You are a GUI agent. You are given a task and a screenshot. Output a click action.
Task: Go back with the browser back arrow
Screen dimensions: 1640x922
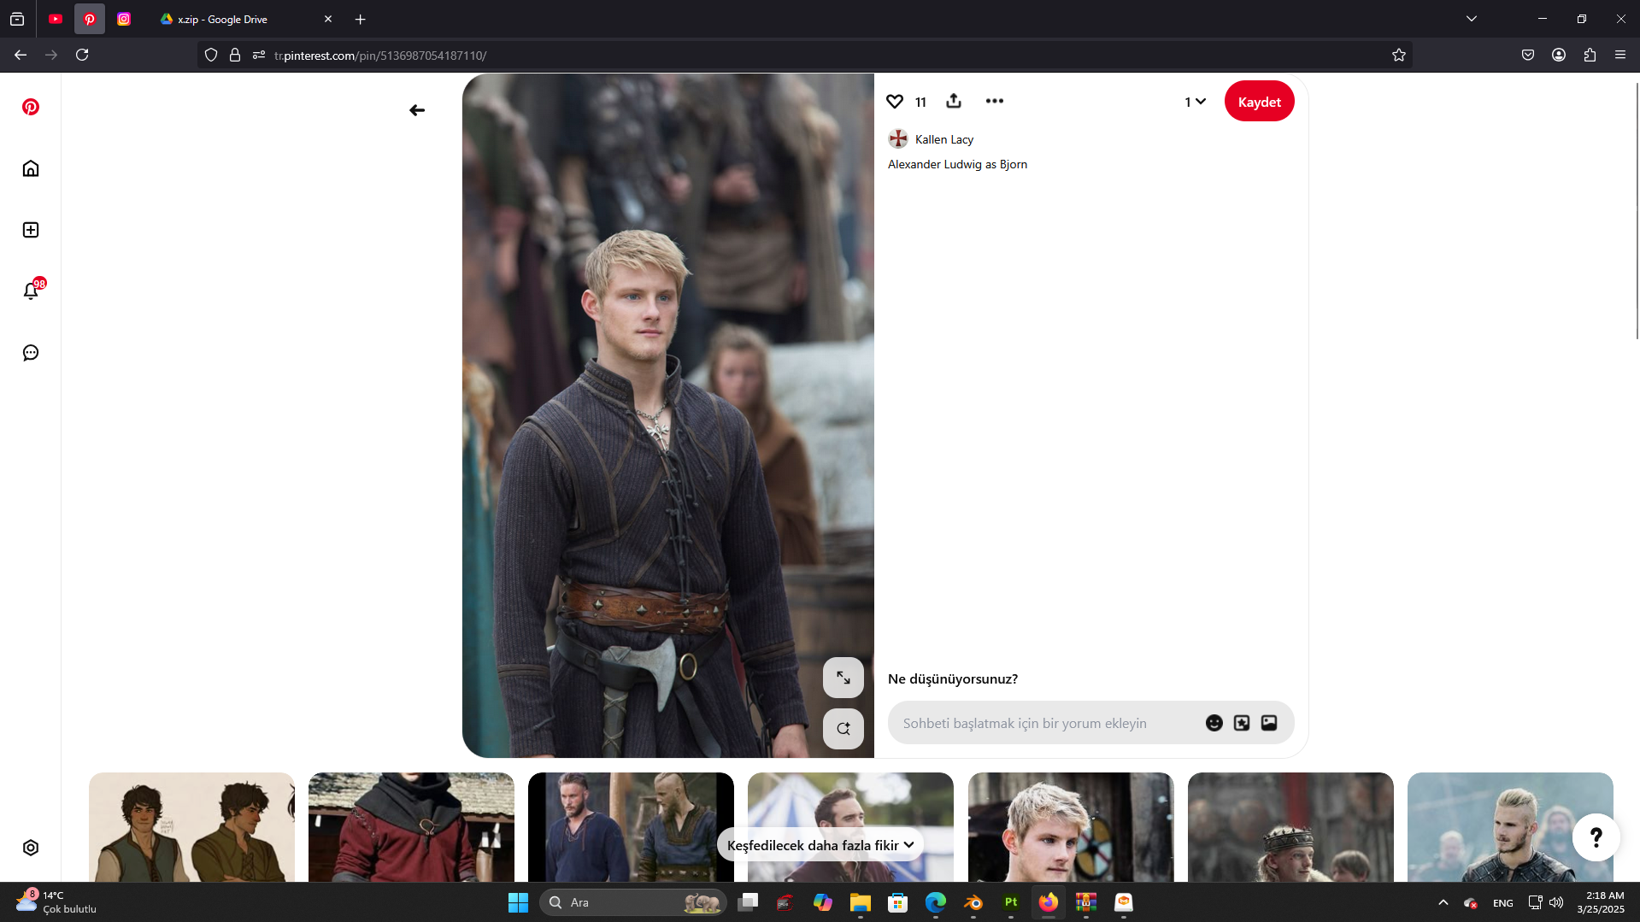coord(21,55)
